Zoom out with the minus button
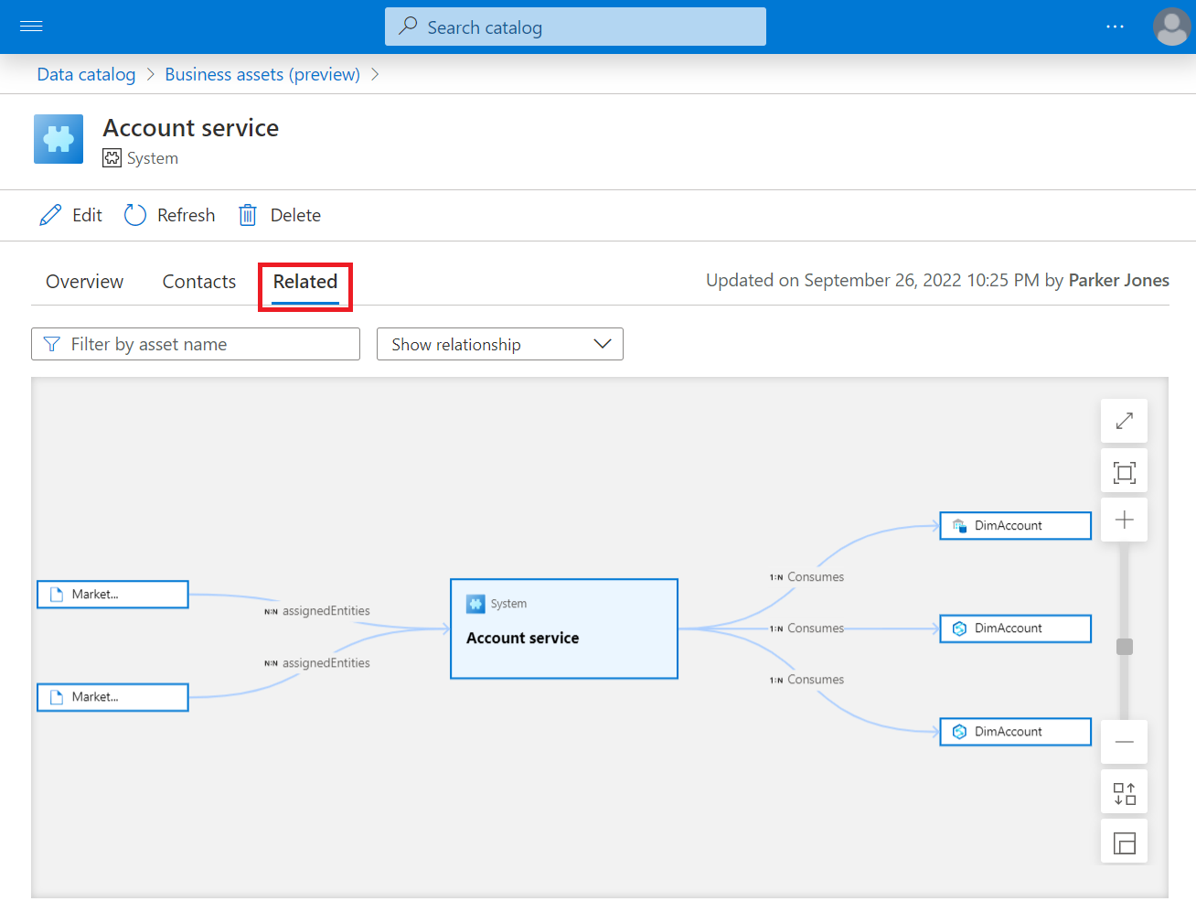 pyautogui.click(x=1125, y=742)
